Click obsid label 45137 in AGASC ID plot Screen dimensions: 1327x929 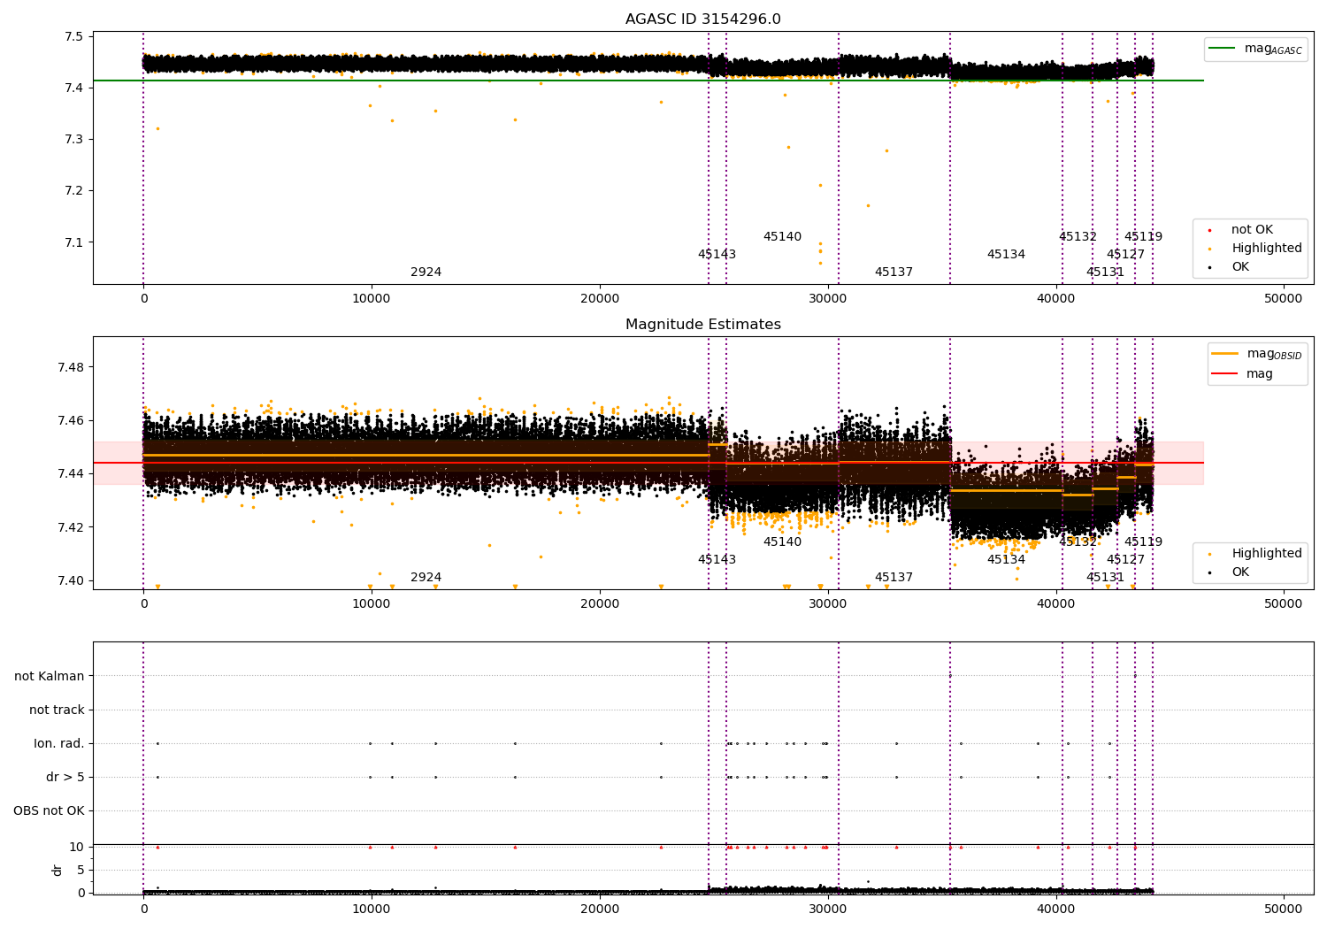pos(894,273)
